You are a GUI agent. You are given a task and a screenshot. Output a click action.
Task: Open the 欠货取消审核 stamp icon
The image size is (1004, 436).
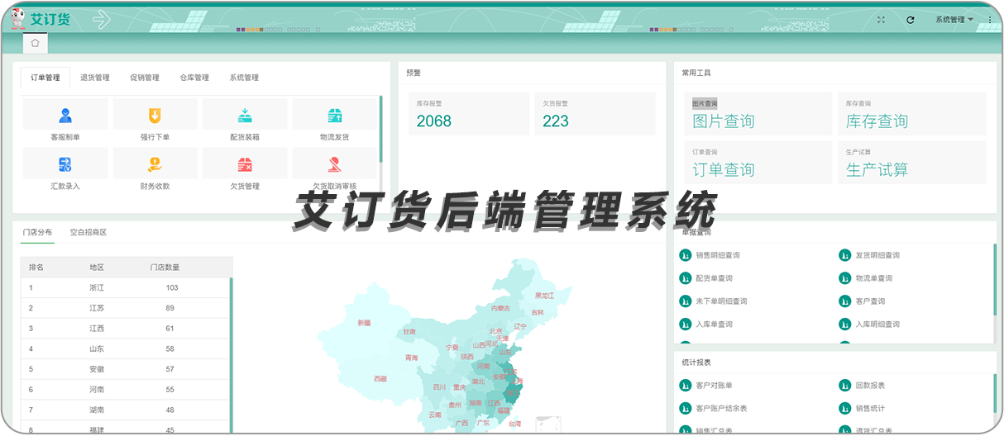[335, 164]
